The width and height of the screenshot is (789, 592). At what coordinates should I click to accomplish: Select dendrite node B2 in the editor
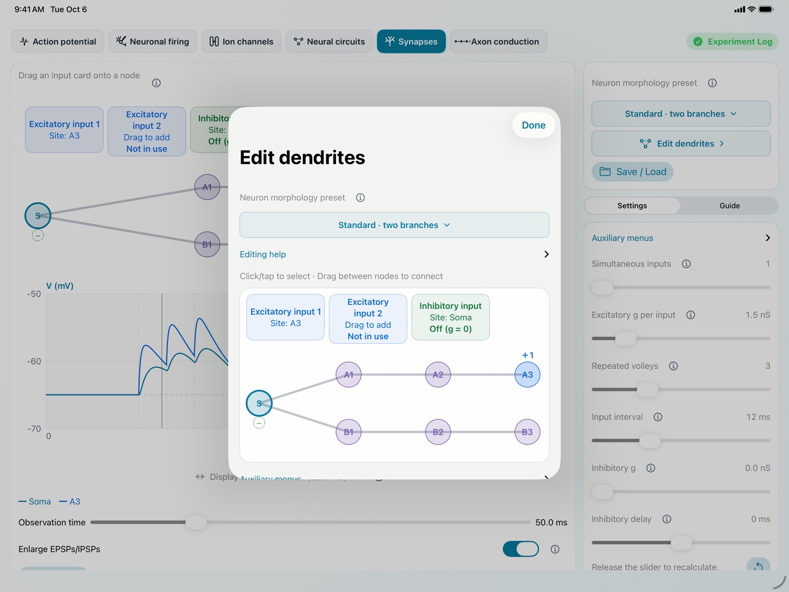438,432
